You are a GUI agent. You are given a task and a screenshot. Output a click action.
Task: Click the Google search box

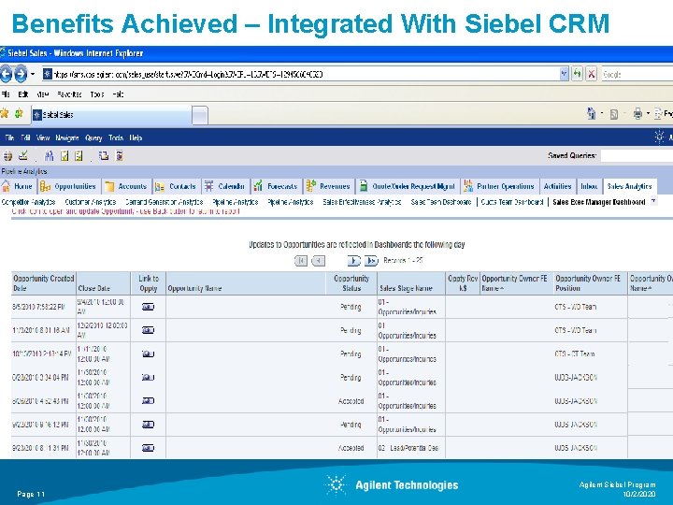pyautogui.click(x=637, y=74)
